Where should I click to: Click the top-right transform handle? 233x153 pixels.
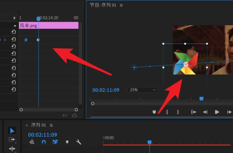point(207,44)
